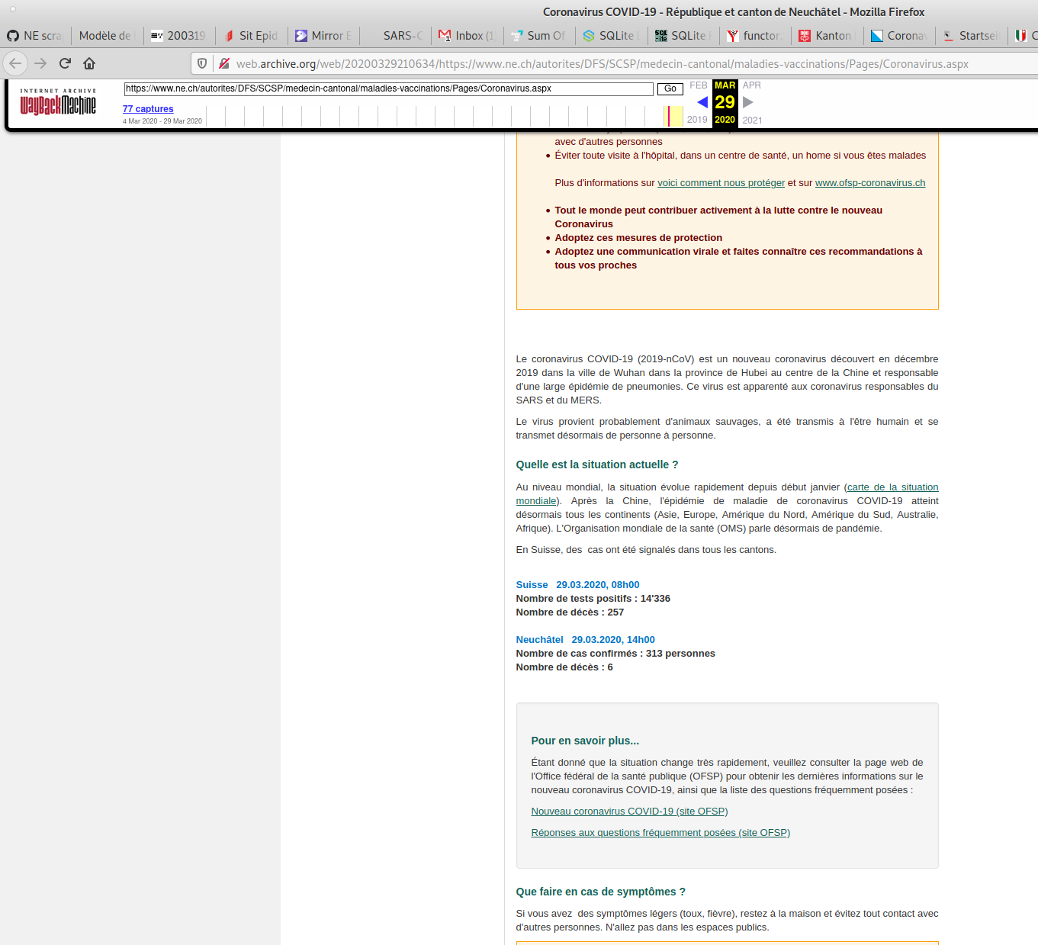Click 'Nombre de décès : 257' text
Image resolution: width=1038 pixels, height=945 pixels.
tap(570, 612)
